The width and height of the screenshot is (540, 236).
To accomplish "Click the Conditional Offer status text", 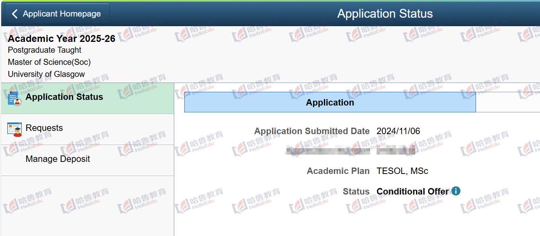I will (x=413, y=191).
